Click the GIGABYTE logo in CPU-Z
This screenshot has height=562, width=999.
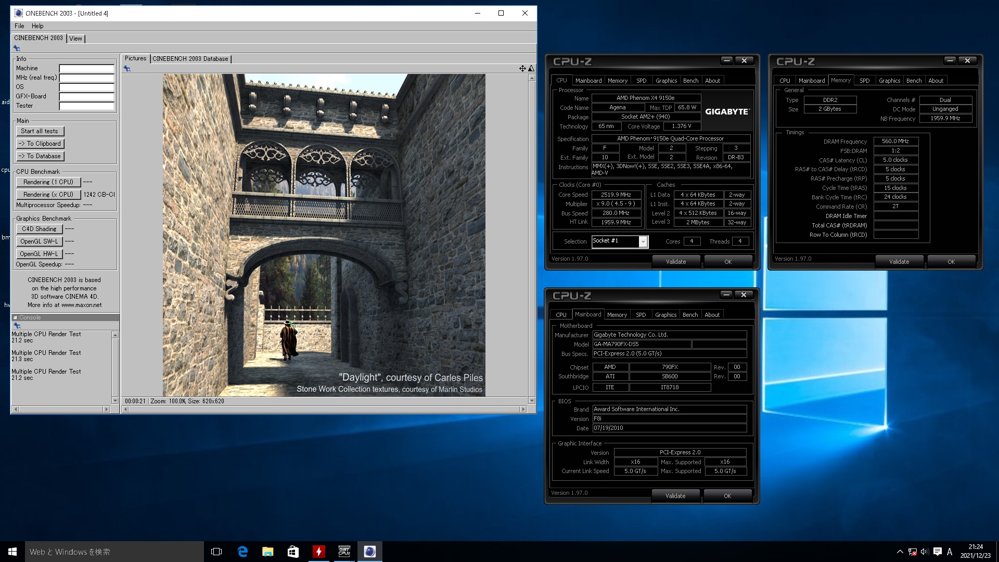[x=727, y=111]
